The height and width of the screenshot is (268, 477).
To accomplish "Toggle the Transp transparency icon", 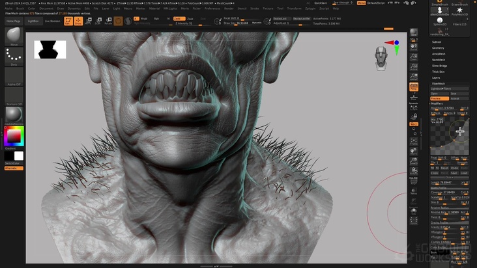I will (414, 191).
